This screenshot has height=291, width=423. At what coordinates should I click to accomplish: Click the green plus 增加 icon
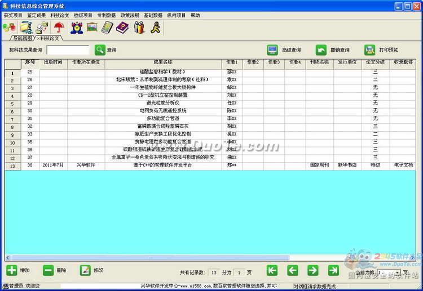(12, 270)
